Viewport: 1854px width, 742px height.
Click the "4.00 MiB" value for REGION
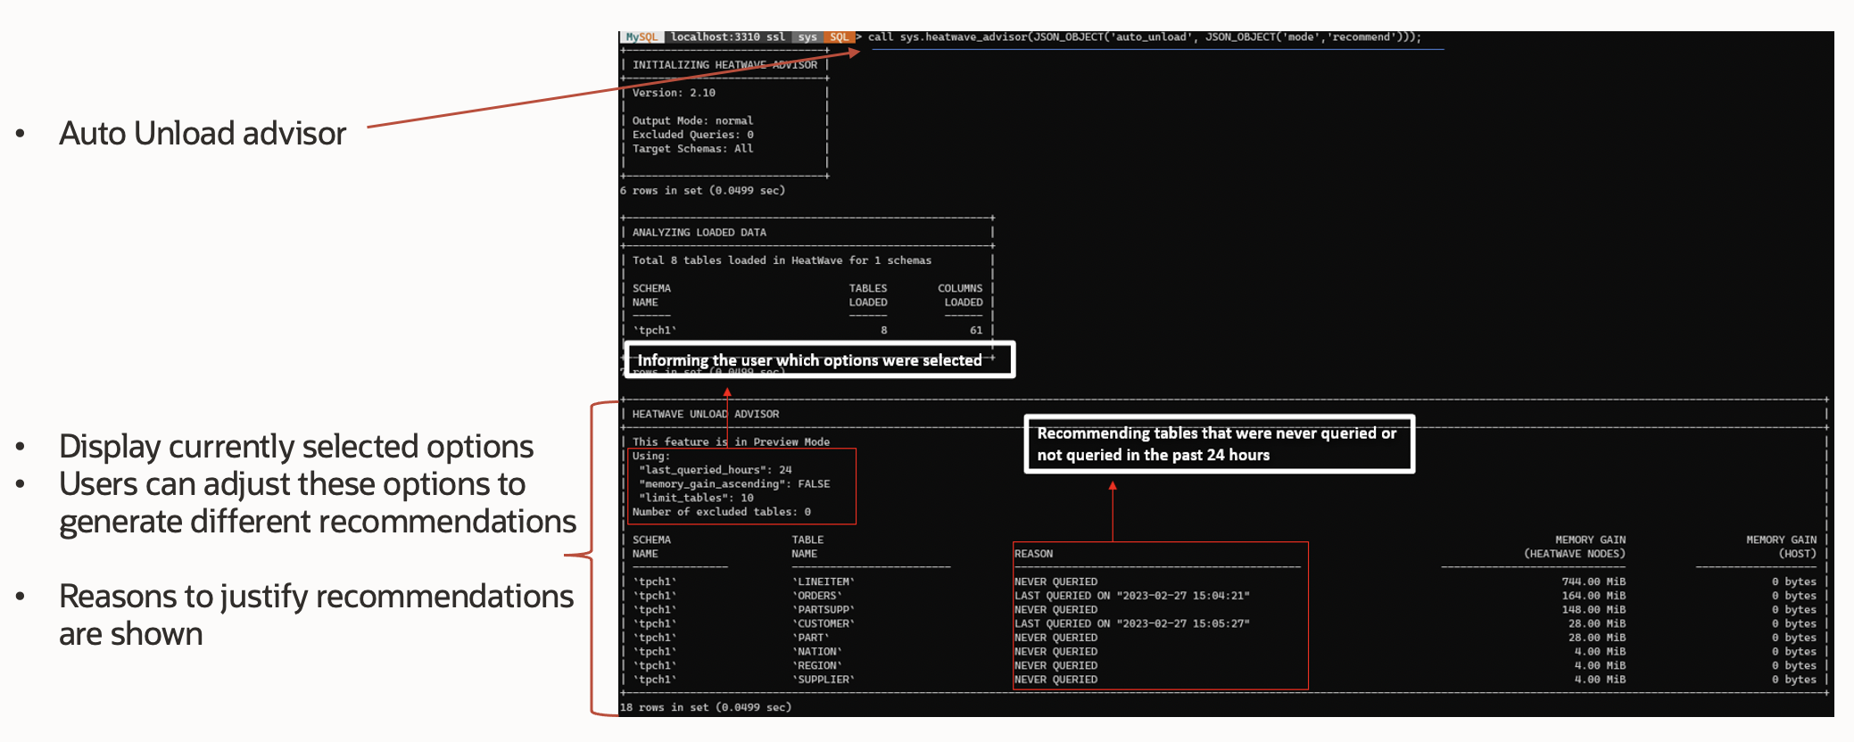tap(1600, 665)
